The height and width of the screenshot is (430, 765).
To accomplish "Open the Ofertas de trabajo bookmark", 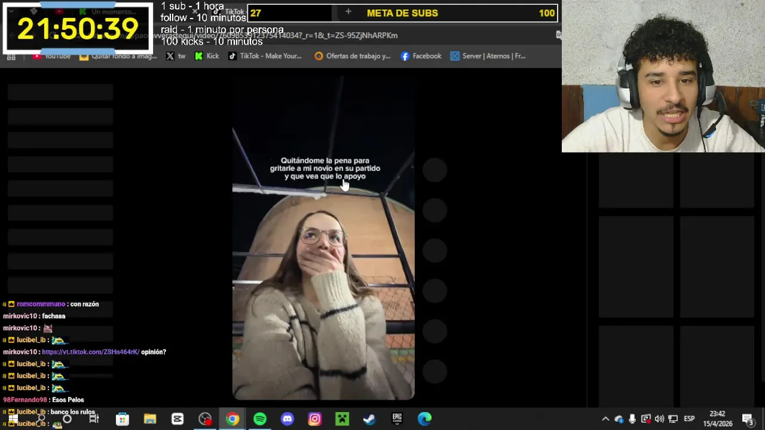I will click(353, 56).
